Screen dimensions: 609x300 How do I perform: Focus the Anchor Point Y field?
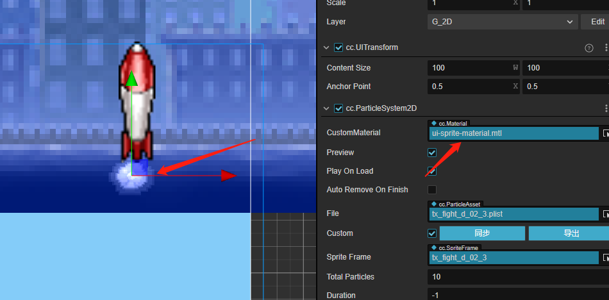[x=565, y=87]
